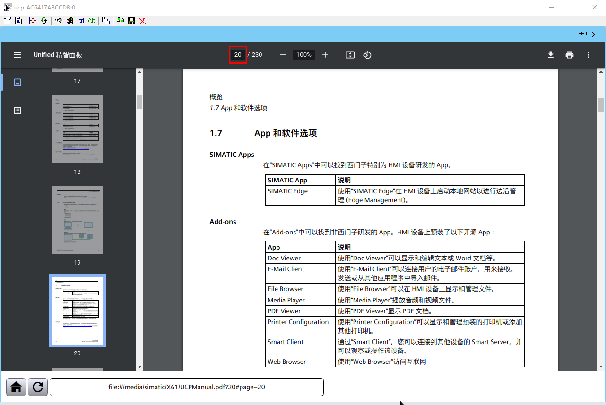Click the 'E-Mail Client' table cell
This screenshot has width=606, height=405.
coord(301,274)
